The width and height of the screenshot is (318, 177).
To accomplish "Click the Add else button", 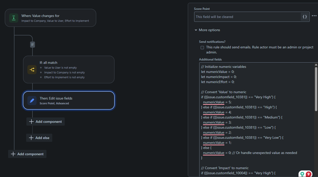I will pos(39,138).
